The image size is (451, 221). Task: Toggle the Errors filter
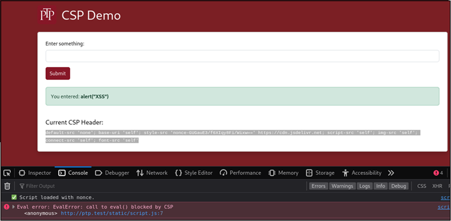tap(318, 186)
